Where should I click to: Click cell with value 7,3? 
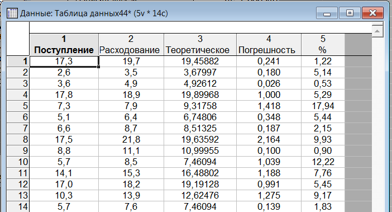pyautogui.click(x=64, y=106)
